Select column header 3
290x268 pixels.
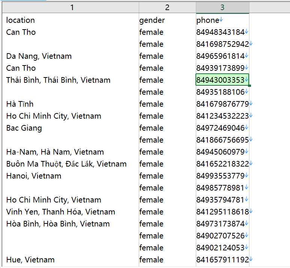222,7
